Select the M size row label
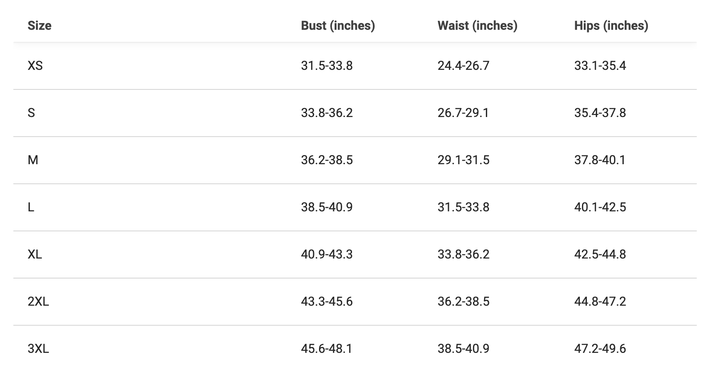This screenshot has width=711, height=380. [x=33, y=160]
